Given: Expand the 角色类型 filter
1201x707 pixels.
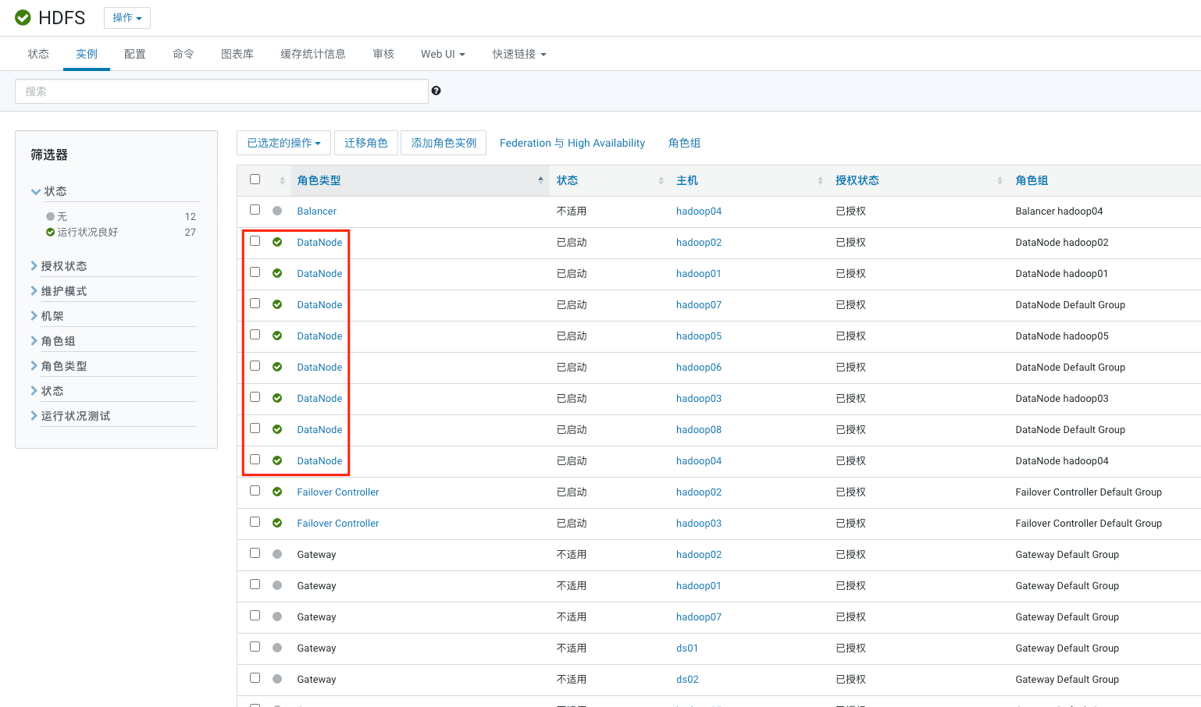Looking at the screenshot, I should (x=59, y=366).
